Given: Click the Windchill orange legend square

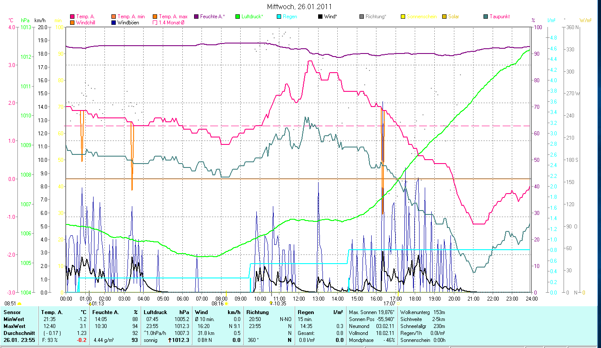Looking at the screenshot, I should [72, 23].
